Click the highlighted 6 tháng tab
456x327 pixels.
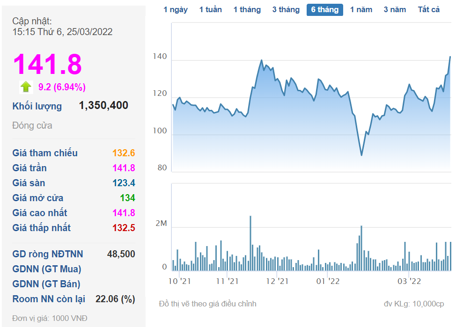pos(325,10)
